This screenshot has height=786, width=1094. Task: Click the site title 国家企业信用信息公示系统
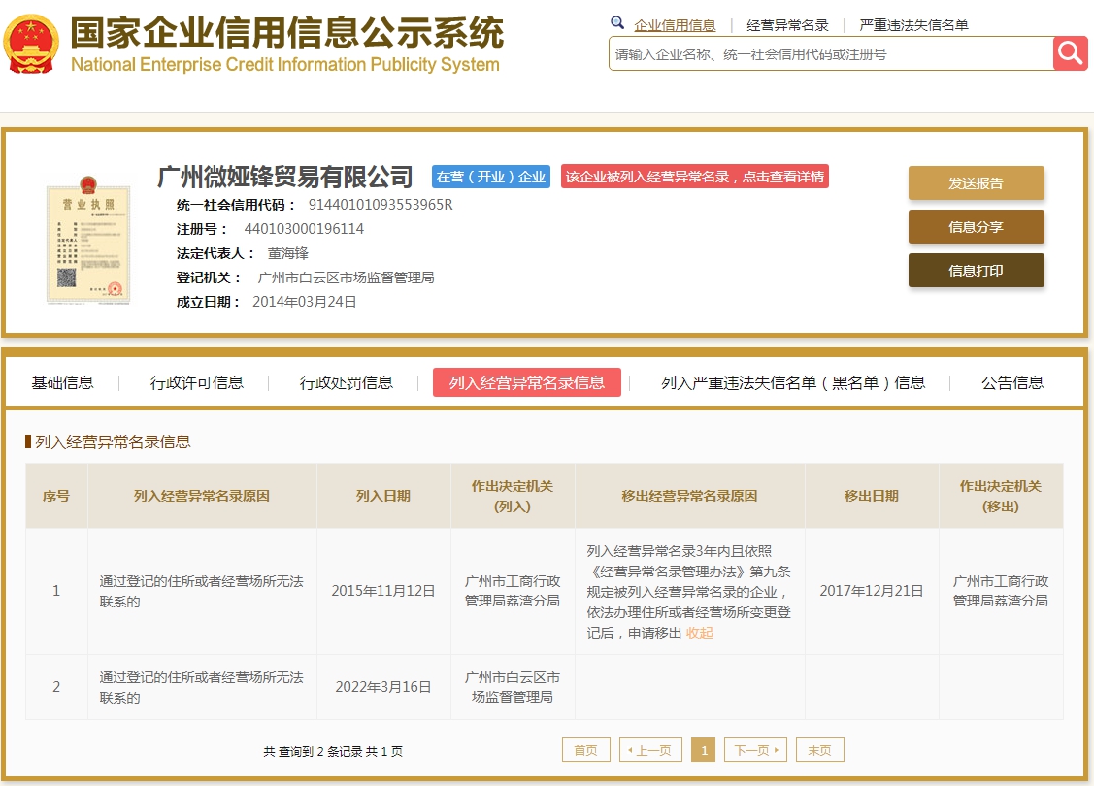coord(286,32)
